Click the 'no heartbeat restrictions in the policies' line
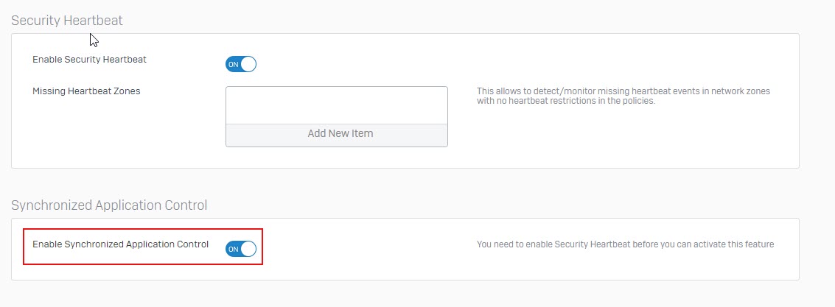Image resolution: width=835 pixels, height=307 pixels. pos(565,101)
